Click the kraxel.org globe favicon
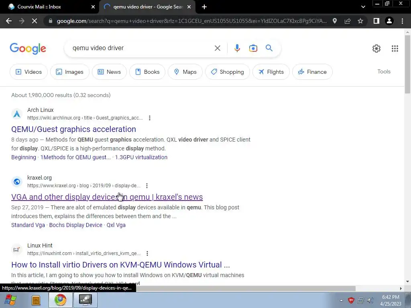 tap(17, 182)
